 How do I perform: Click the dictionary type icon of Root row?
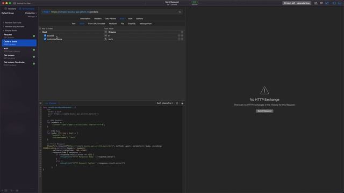[105, 32]
